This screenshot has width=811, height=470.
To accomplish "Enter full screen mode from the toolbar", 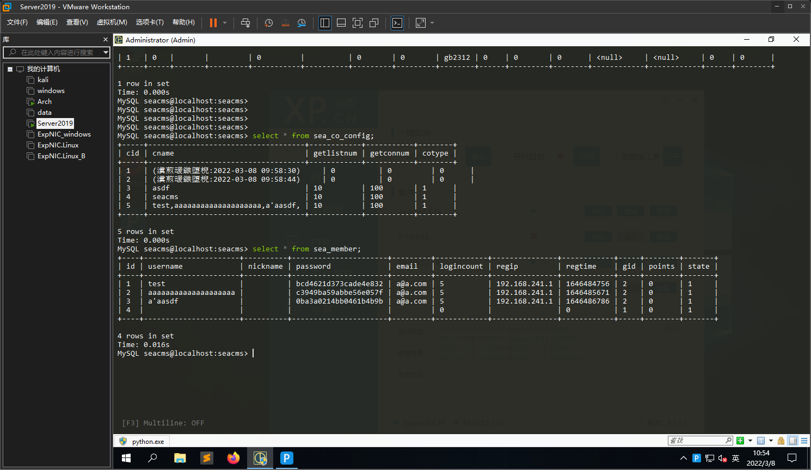I will point(358,23).
